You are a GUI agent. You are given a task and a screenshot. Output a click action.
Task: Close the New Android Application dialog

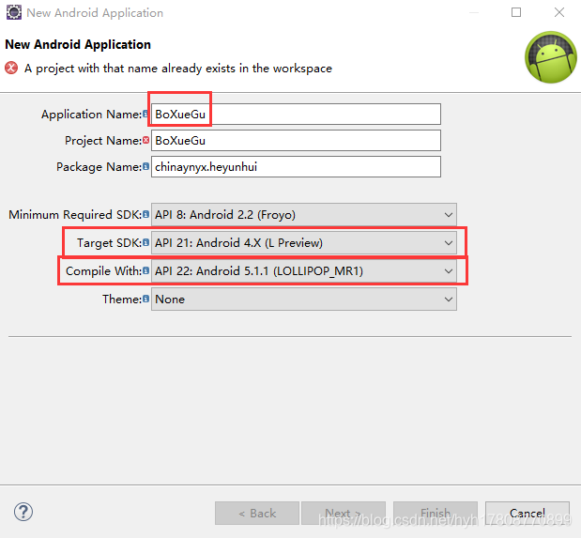click(559, 12)
